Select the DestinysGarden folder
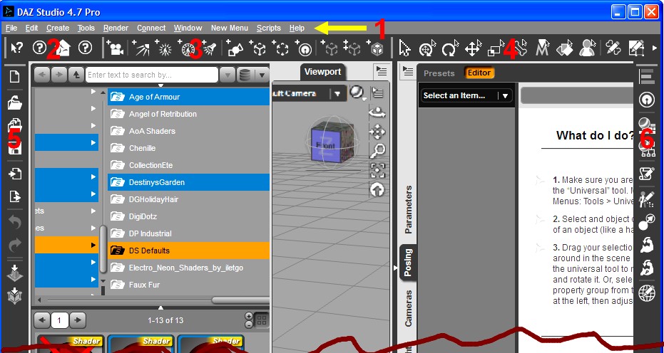The height and width of the screenshot is (353, 664). tap(188, 182)
